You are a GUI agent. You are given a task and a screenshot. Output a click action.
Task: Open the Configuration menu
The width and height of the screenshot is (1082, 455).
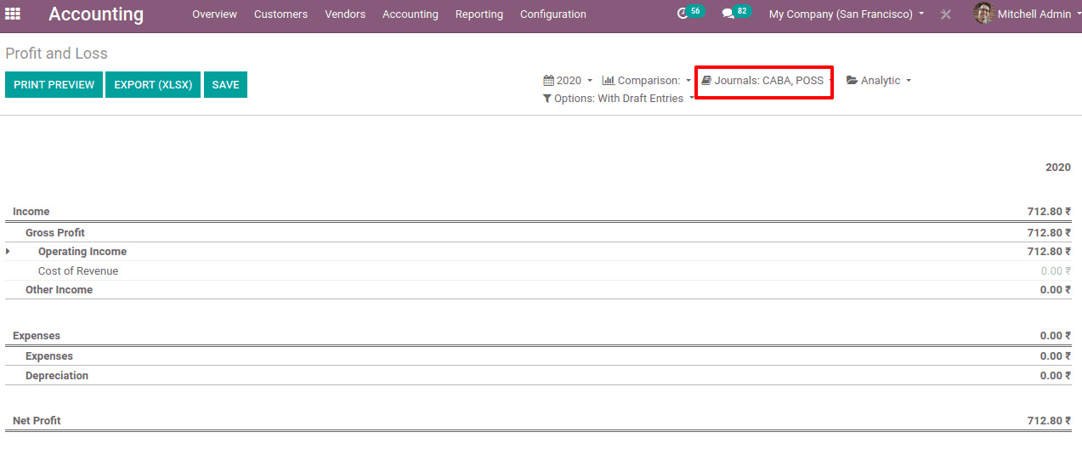pos(553,14)
